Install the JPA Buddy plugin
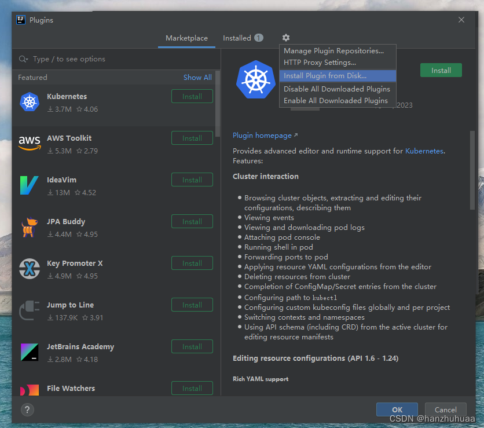 pyautogui.click(x=192, y=221)
